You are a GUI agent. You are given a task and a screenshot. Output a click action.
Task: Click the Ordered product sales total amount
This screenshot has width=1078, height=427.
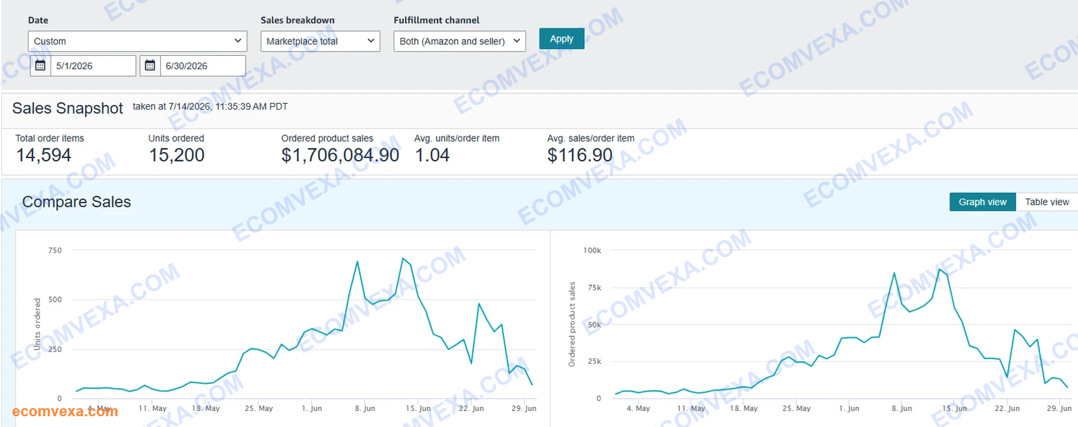pos(340,155)
